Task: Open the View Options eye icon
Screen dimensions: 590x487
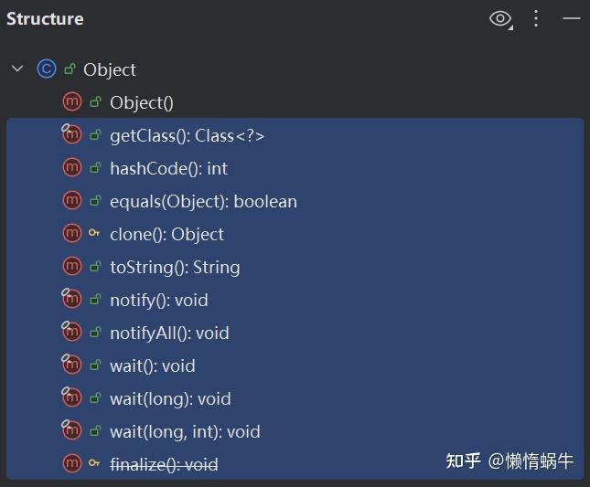Action: [500, 18]
